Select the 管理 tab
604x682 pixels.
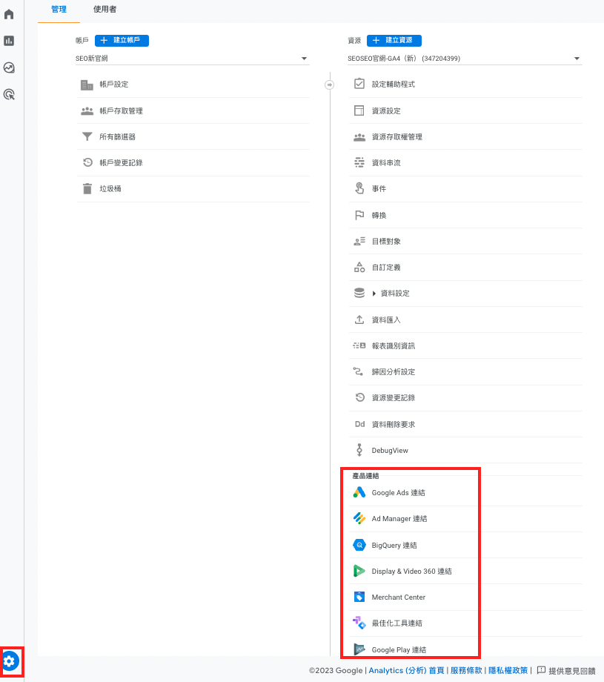point(59,10)
